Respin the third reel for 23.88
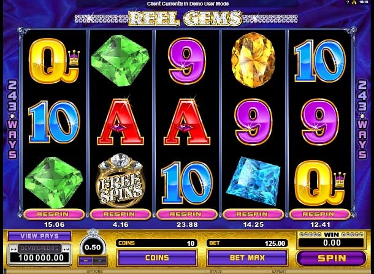The height and width of the screenshot is (274, 374). [187, 214]
